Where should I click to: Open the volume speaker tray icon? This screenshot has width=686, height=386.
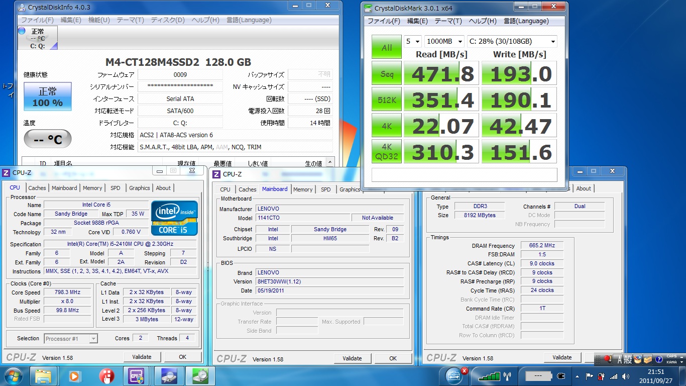[x=625, y=376]
